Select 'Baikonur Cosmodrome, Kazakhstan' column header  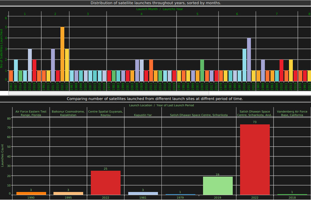[68, 113]
